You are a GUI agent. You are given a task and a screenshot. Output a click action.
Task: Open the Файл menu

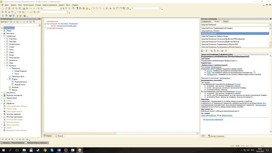7,5
